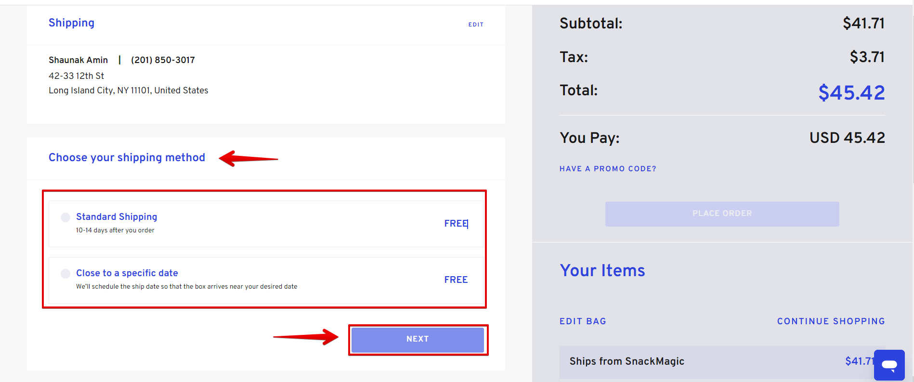Click the FREE price on Standard Shipping
Image resolution: width=914 pixels, height=382 pixels.
point(456,224)
